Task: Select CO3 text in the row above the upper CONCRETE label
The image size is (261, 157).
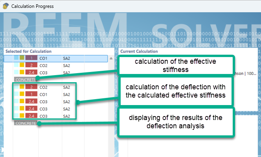Action: coord(43,73)
